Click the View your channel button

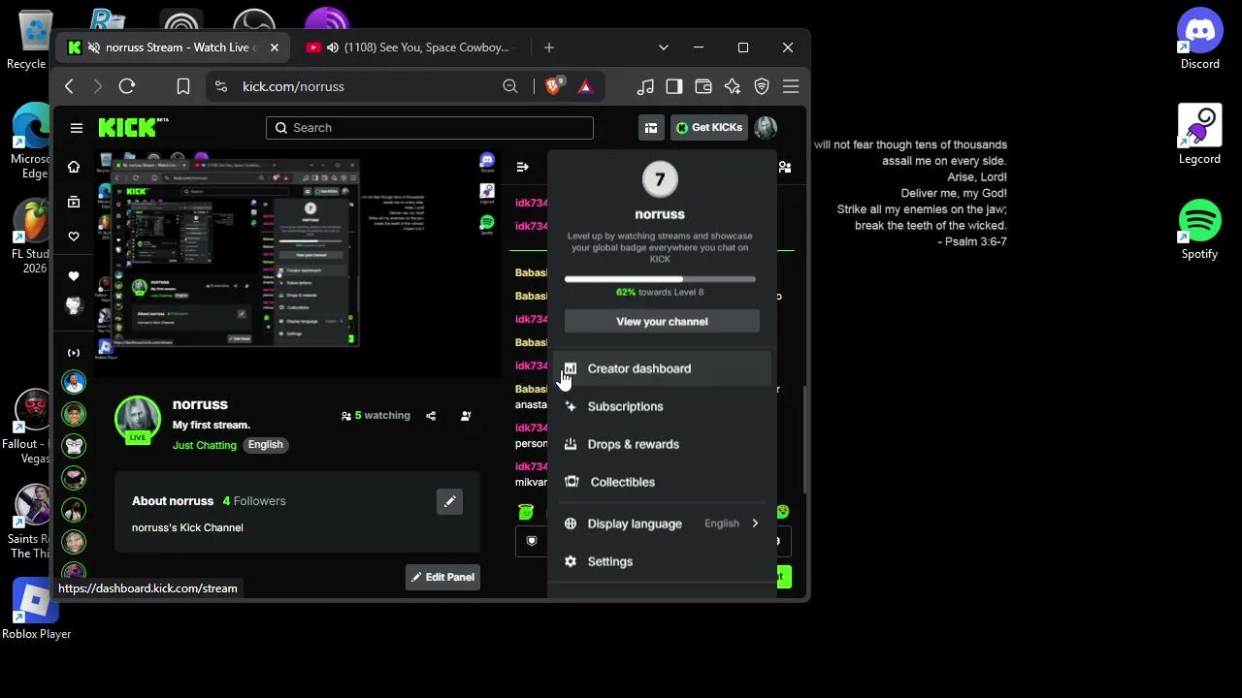pos(662,322)
